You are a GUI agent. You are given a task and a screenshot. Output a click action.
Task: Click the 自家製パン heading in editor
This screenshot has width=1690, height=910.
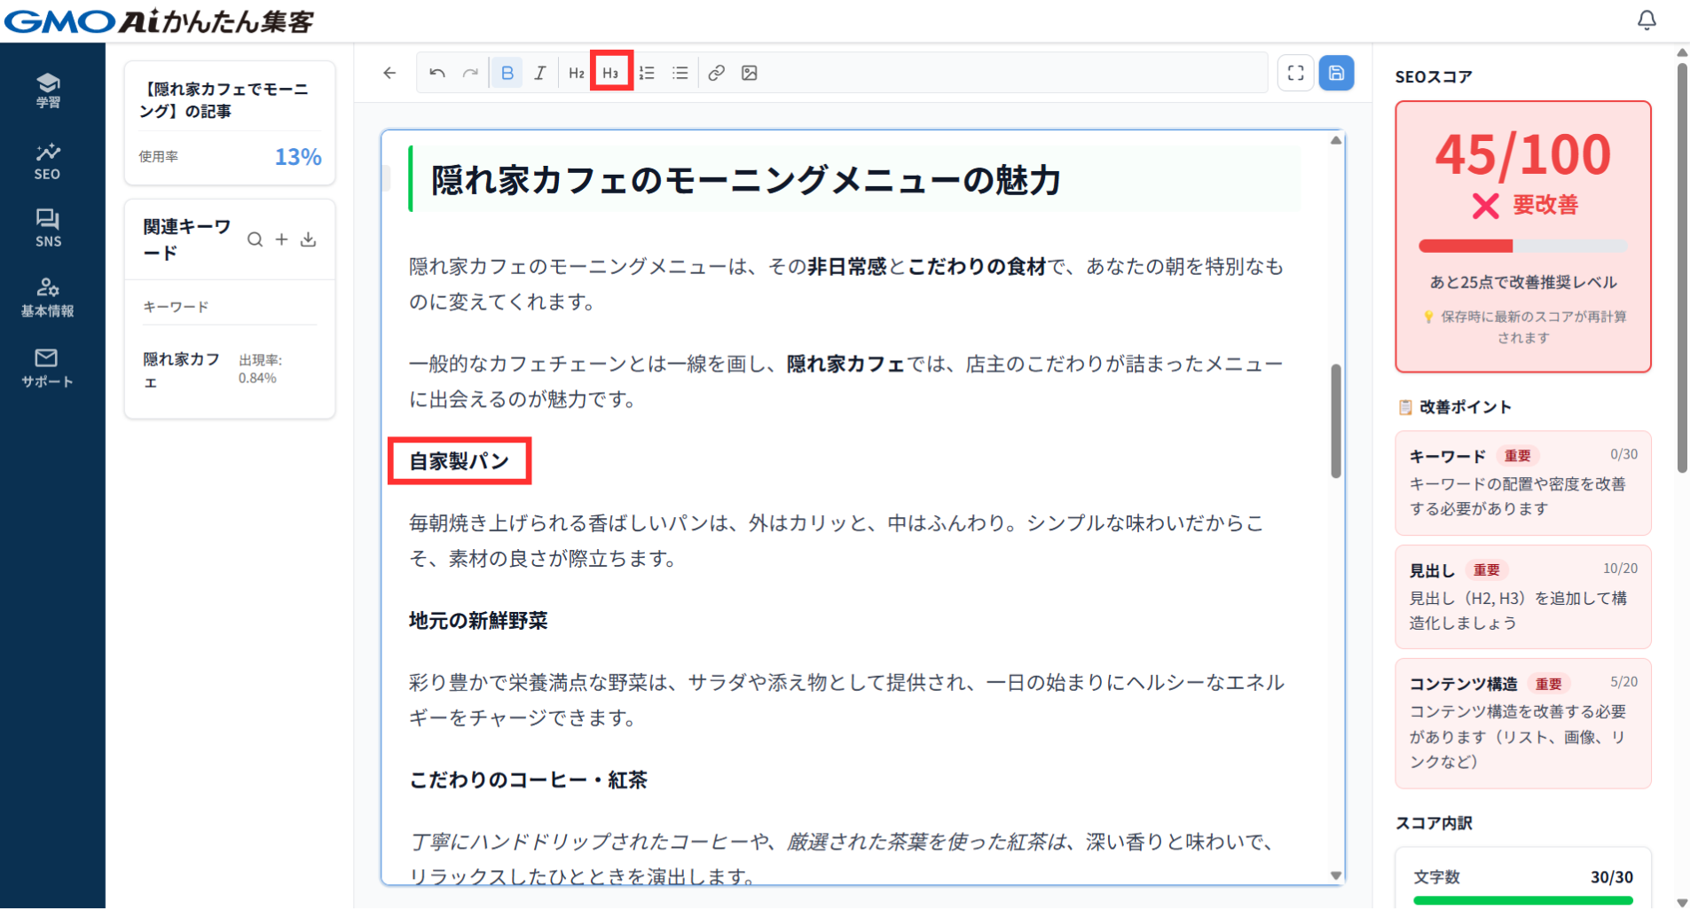point(459,461)
